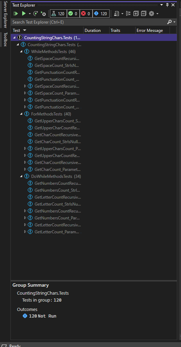Collapse the root CountingStringChars.Tests (1... node
This screenshot has height=347, width=181.
point(14,38)
